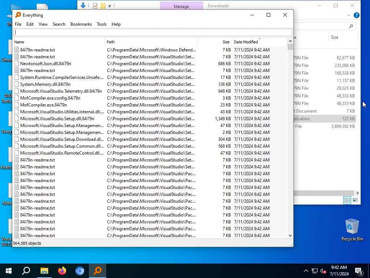This screenshot has height=278, width=370.
Task: Click the 1,349 KB size cell
Action: click(223, 118)
